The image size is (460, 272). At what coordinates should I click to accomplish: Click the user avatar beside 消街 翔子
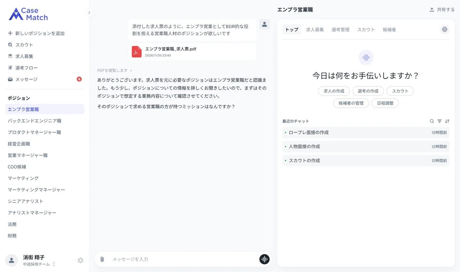(11, 261)
